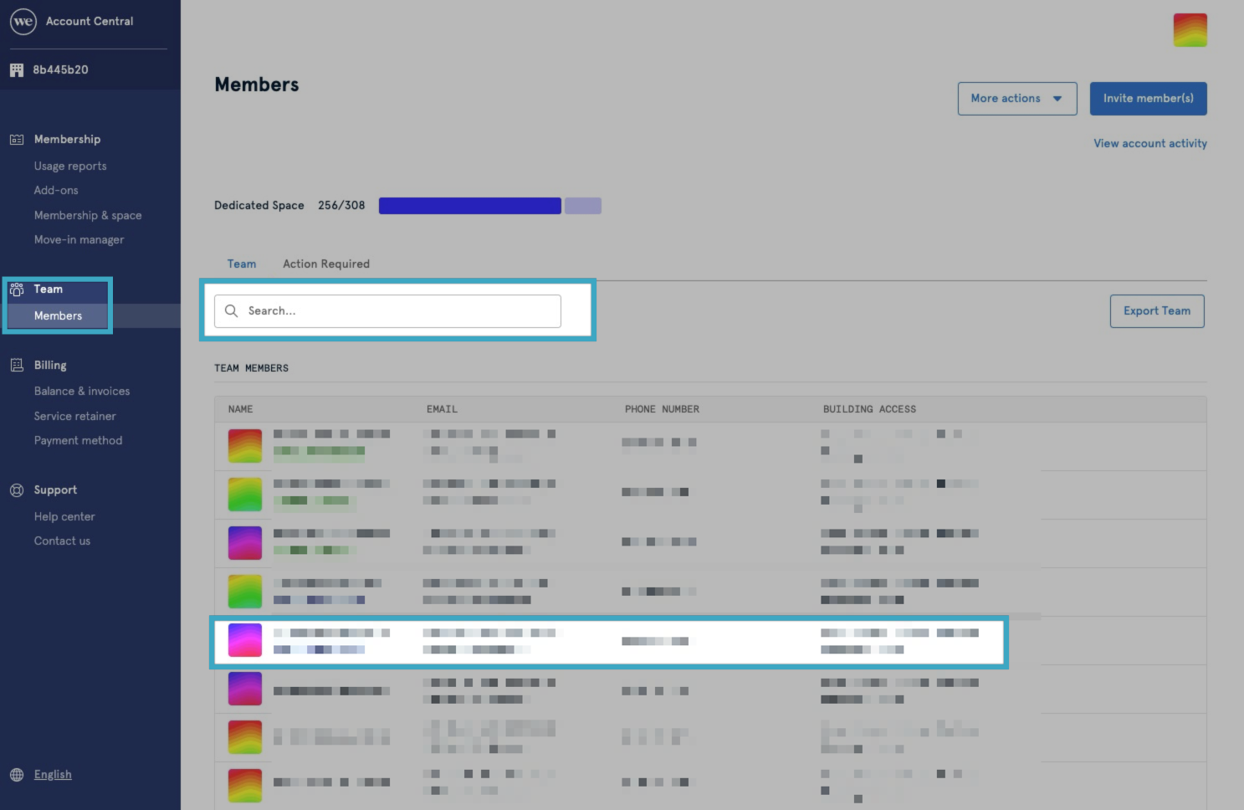1244x810 pixels.
Task: Open Add-ons in sidebar
Action: click(x=56, y=191)
